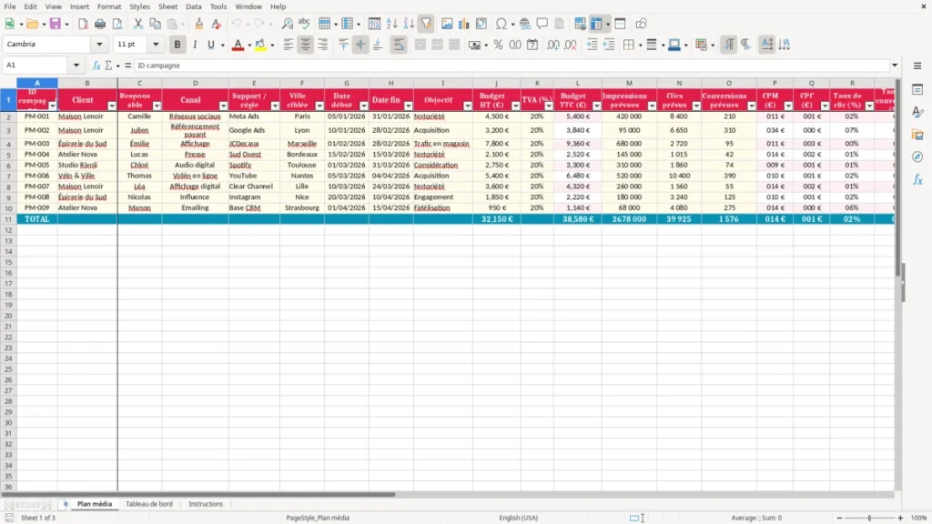The width and height of the screenshot is (932, 524).
Task: Click PageStyle_Plan média in status bar
Action: (318, 518)
